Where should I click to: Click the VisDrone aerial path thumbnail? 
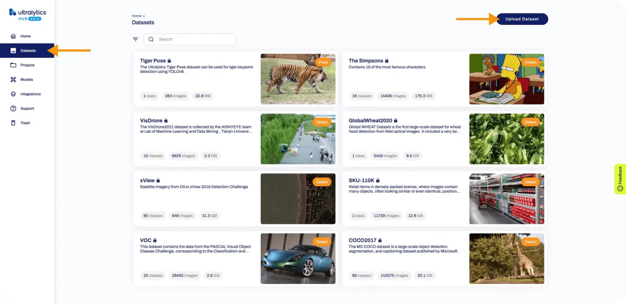(298, 139)
